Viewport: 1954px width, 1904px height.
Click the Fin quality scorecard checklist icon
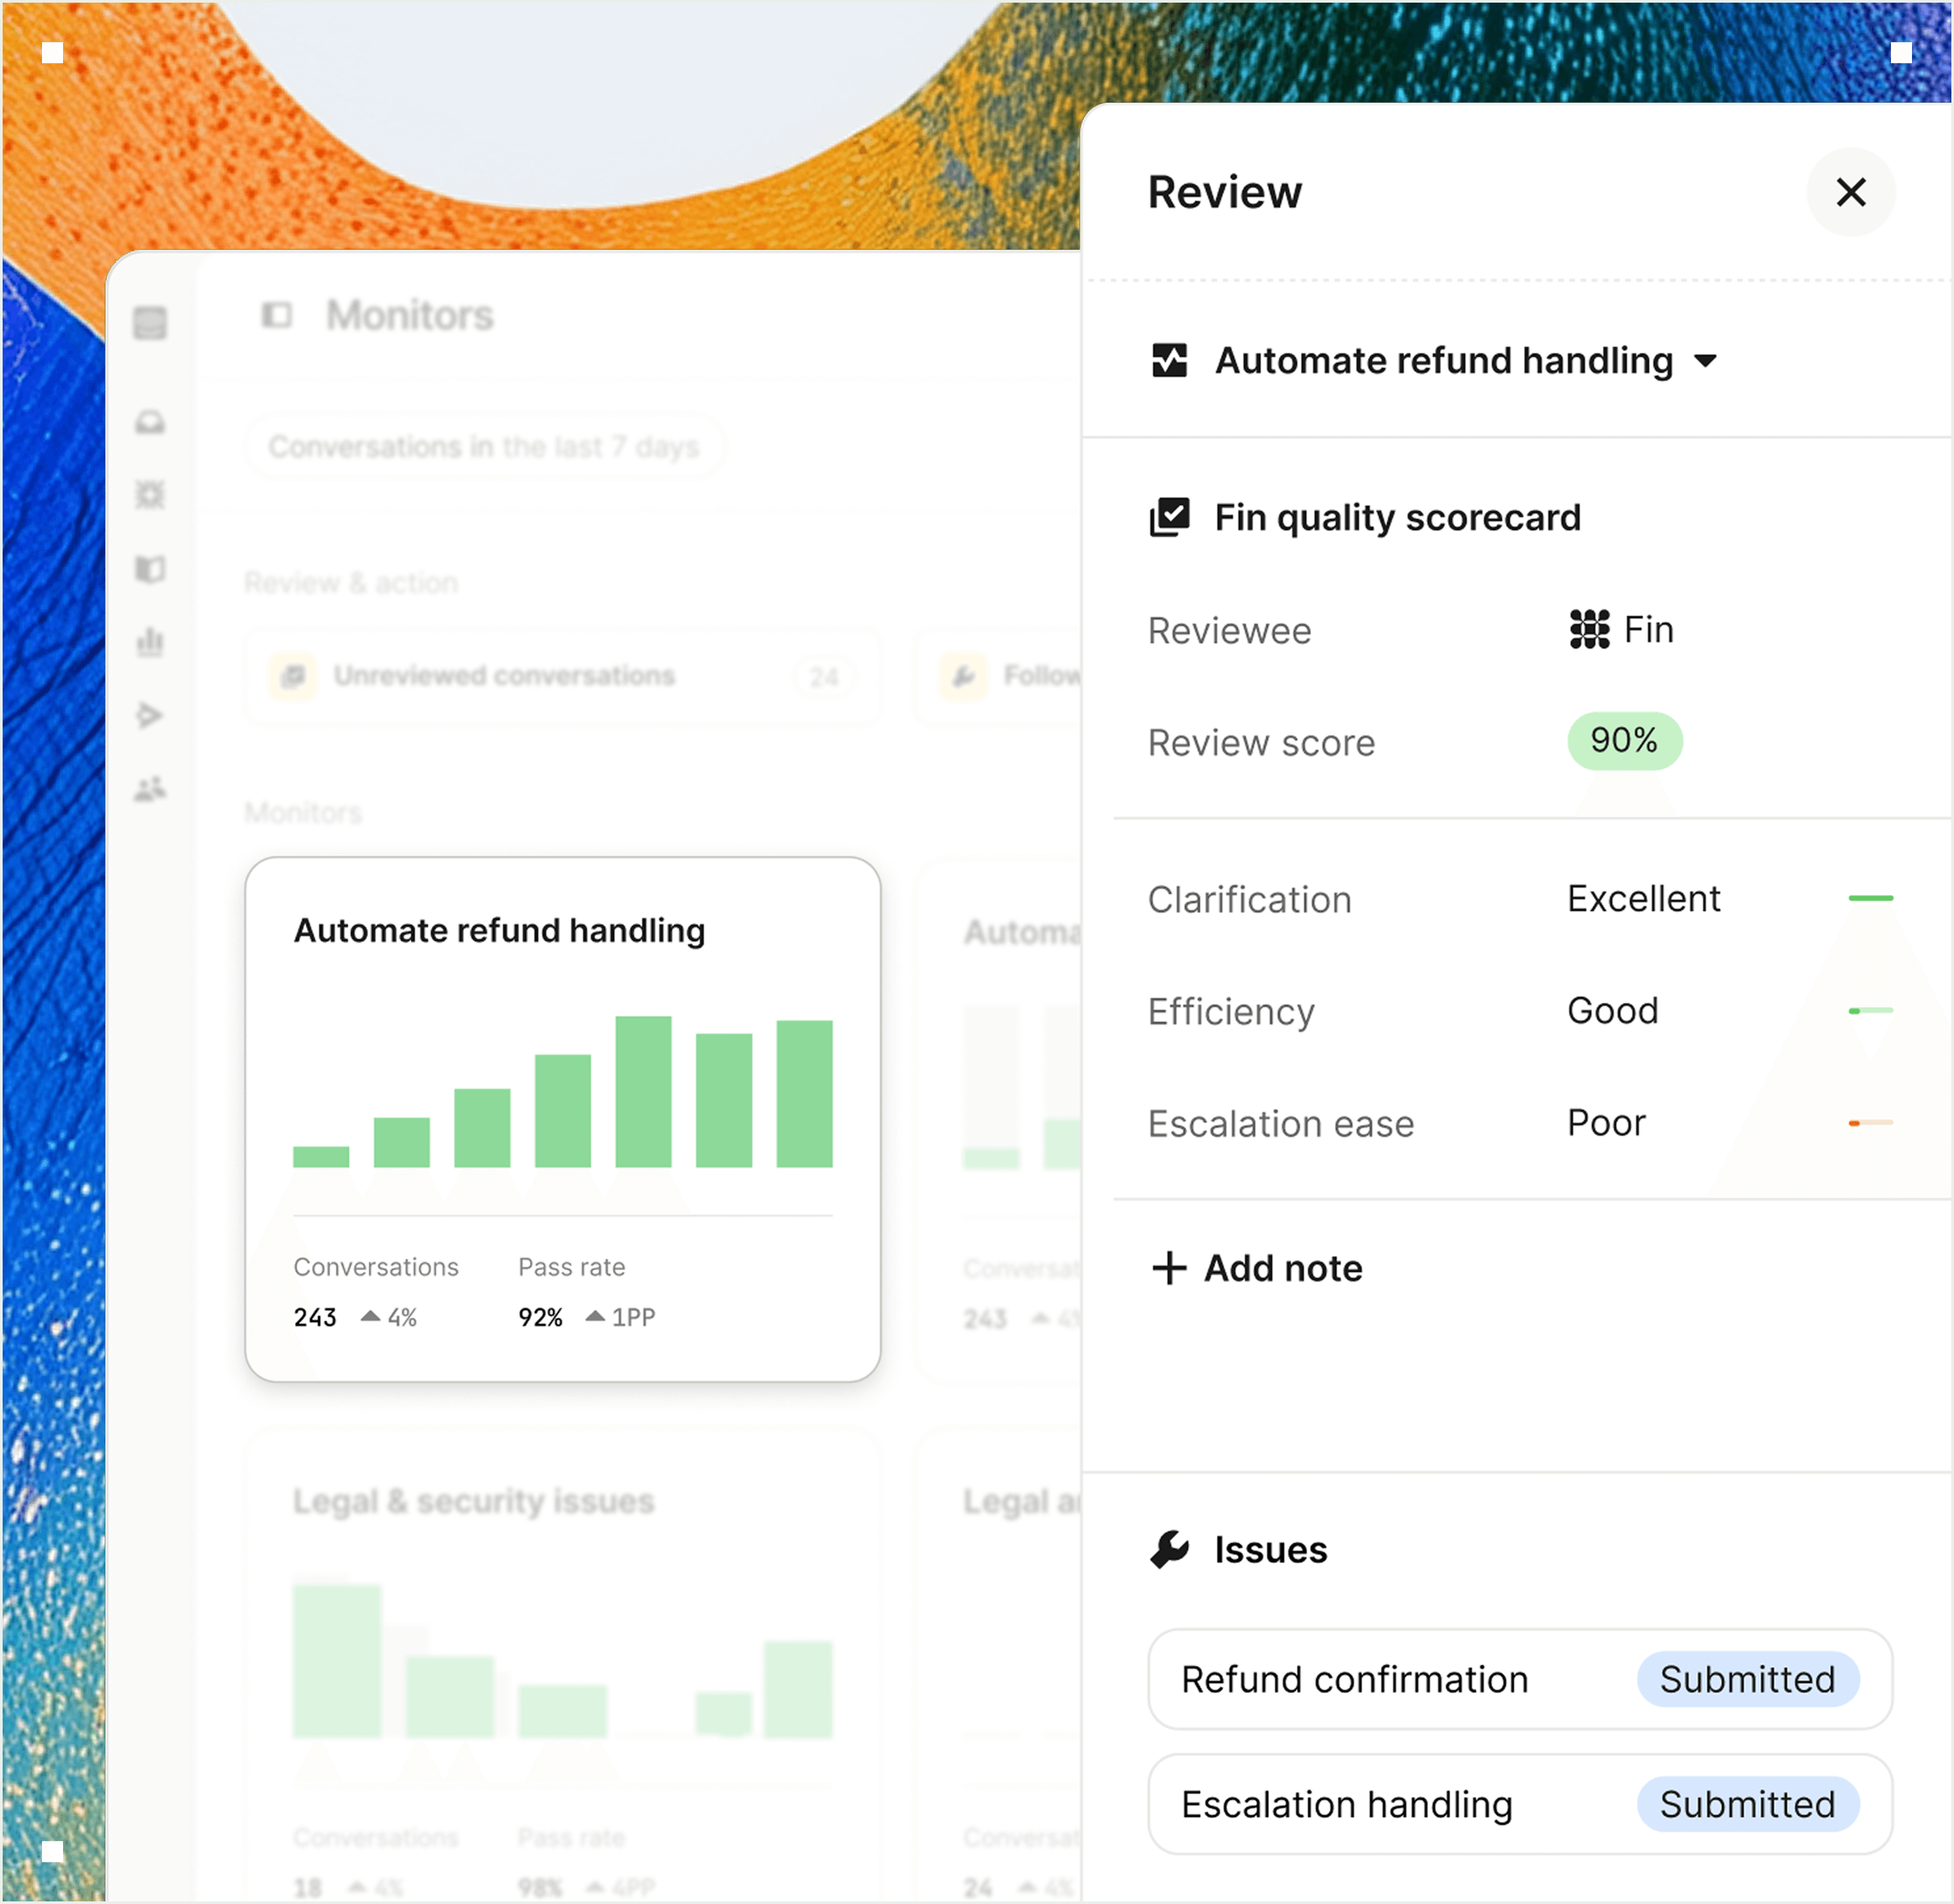click(1169, 517)
